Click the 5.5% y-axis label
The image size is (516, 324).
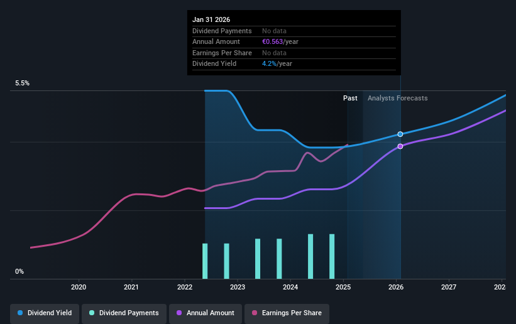(x=22, y=84)
